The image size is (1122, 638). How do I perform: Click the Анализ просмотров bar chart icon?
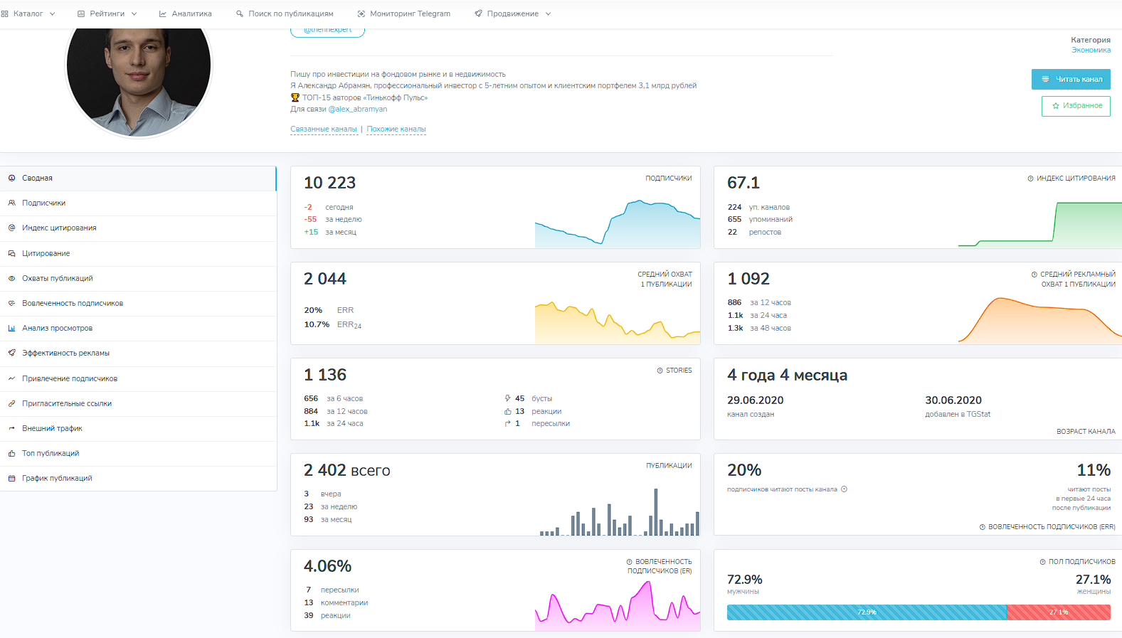click(x=11, y=329)
